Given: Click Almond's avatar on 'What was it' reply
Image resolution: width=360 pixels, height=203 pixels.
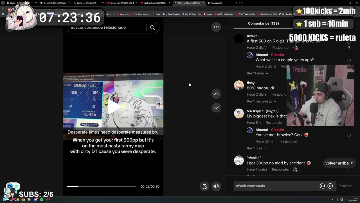Looking at the screenshot, I should click(250, 55).
